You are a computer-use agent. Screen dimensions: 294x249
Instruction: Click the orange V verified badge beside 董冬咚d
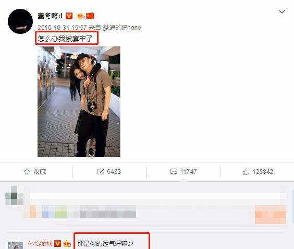tap(69, 16)
